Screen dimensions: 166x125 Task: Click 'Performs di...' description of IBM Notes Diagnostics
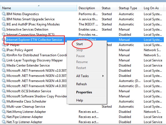88,14
